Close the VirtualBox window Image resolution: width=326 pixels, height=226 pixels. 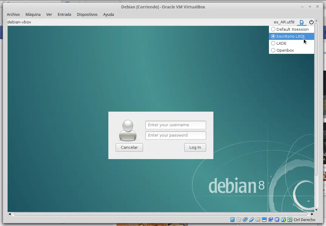click(318, 7)
